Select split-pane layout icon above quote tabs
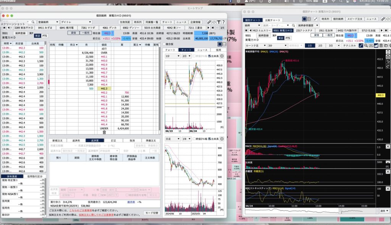Viewport: 391px width, 225px height. click(224, 44)
